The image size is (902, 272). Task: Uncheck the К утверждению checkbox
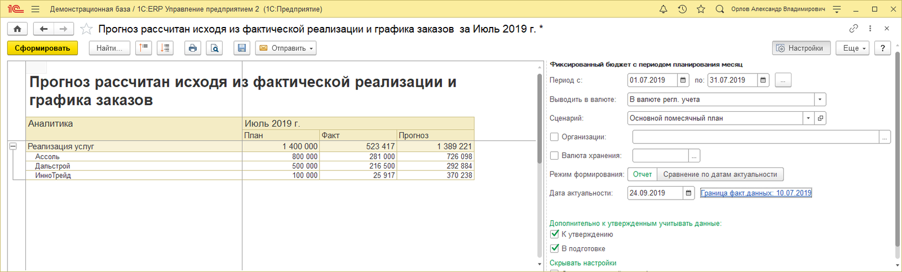tap(554, 234)
